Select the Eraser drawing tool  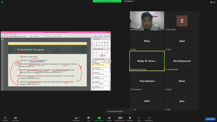105,56
